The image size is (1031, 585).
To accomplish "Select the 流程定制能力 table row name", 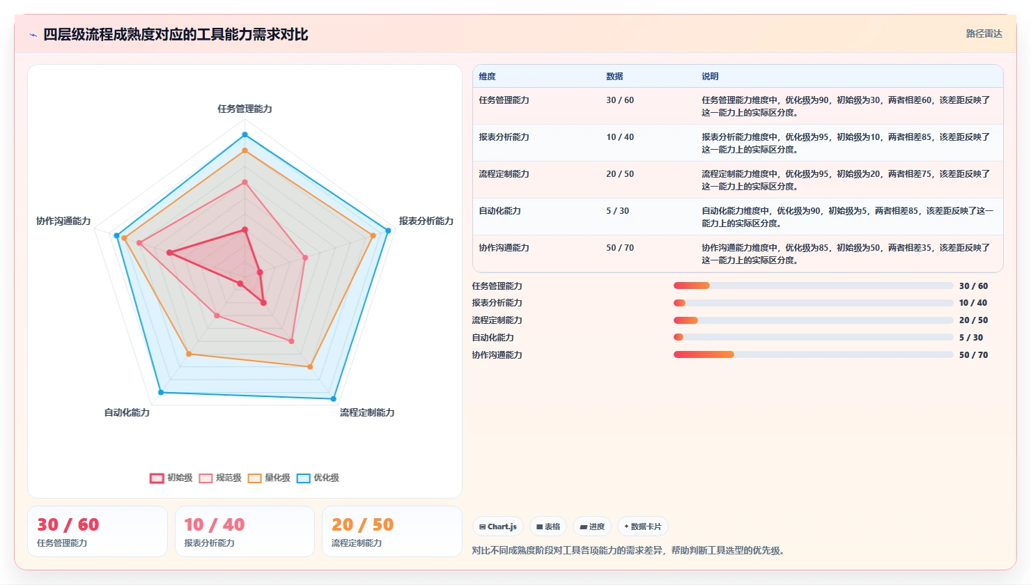I will pos(504,174).
